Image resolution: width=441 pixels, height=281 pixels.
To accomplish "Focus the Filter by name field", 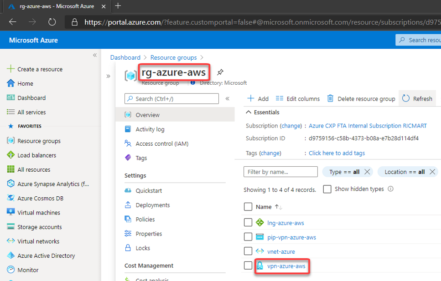I will [x=280, y=172].
